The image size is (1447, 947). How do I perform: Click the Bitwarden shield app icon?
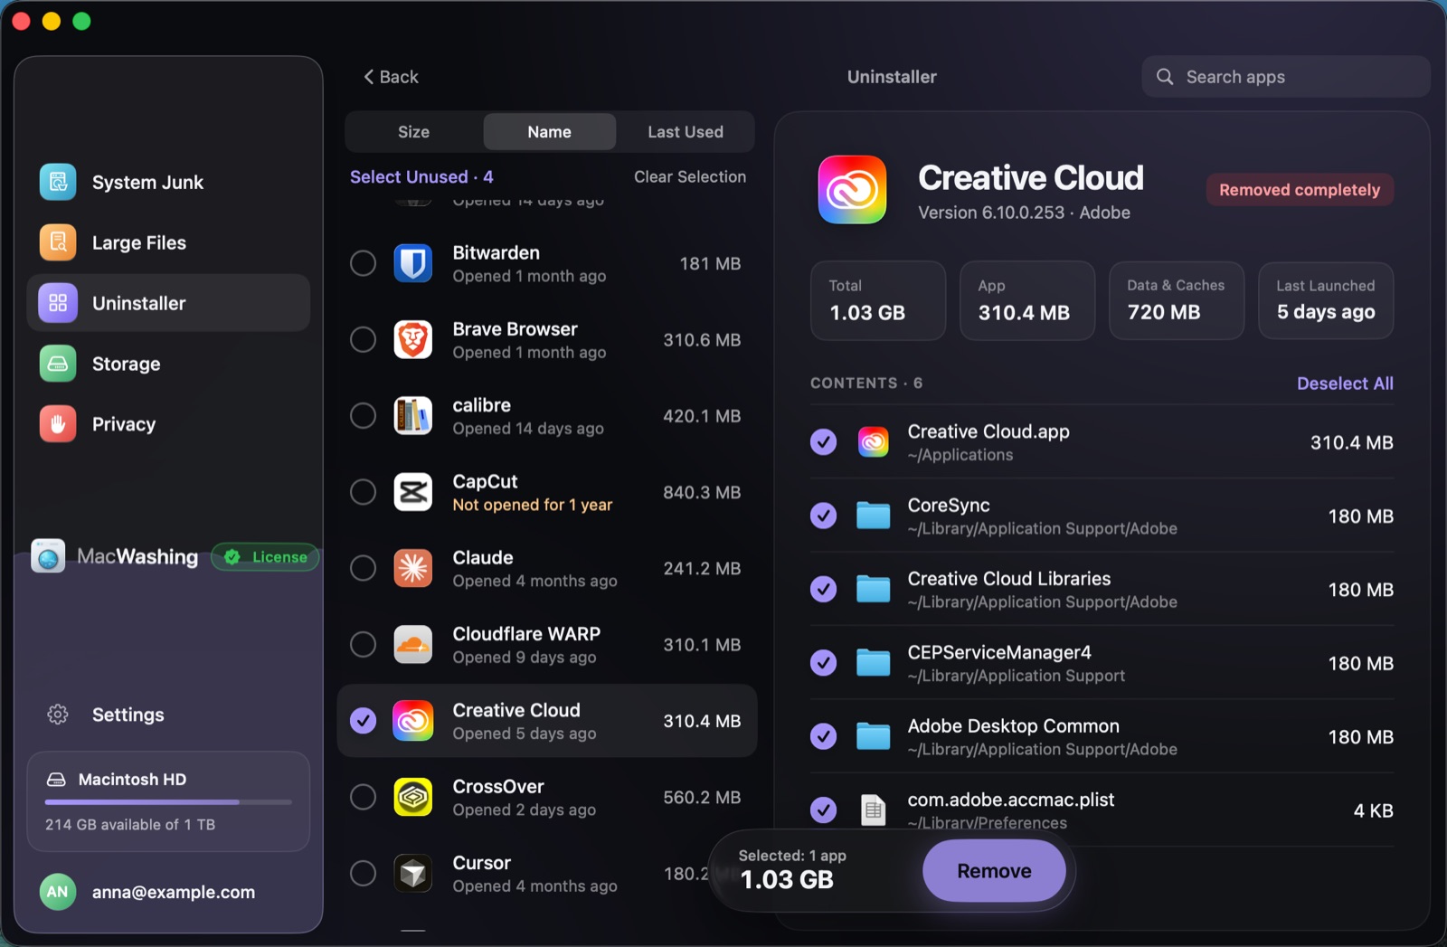pyautogui.click(x=413, y=263)
